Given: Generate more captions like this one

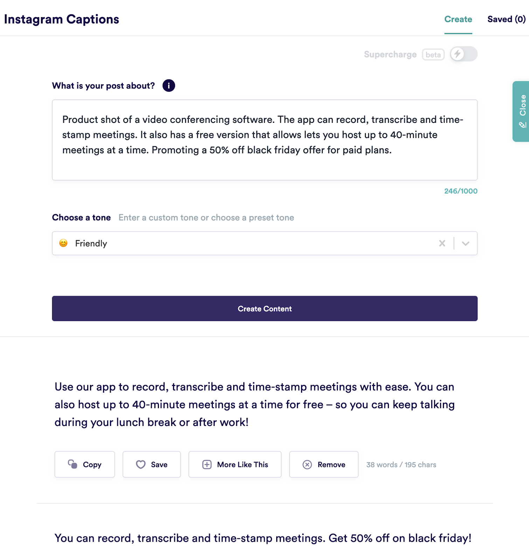Looking at the screenshot, I should tap(235, 464).
